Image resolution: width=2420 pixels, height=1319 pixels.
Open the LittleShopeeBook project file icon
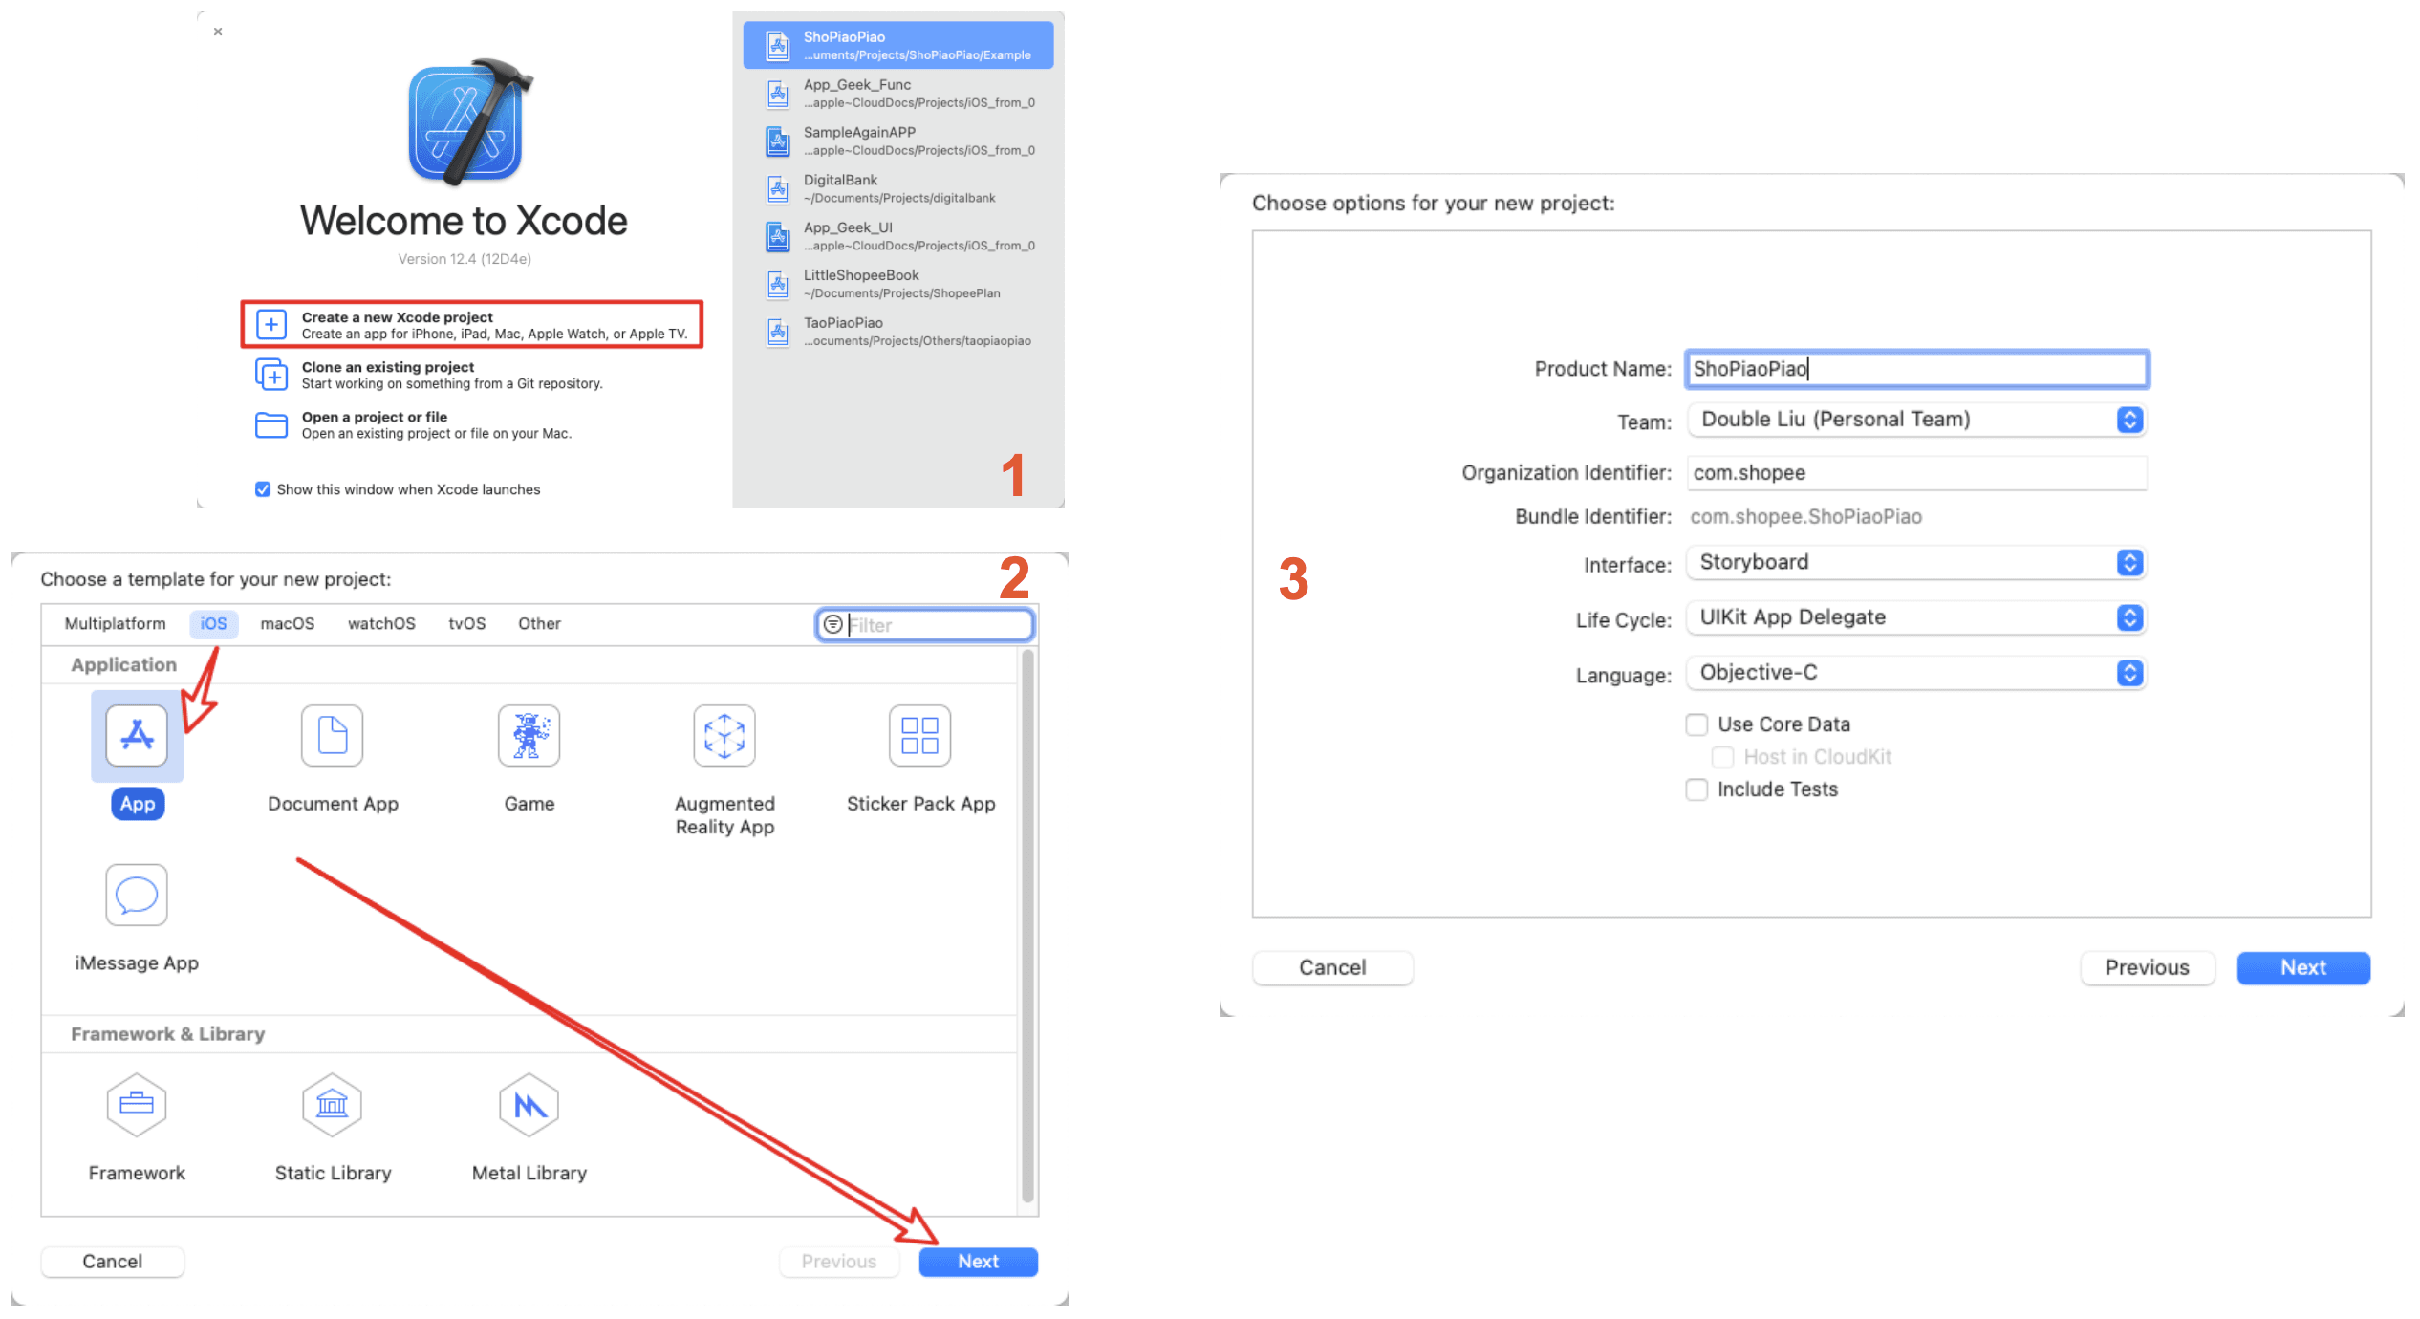pyautogui.click(x=778, y=284)
